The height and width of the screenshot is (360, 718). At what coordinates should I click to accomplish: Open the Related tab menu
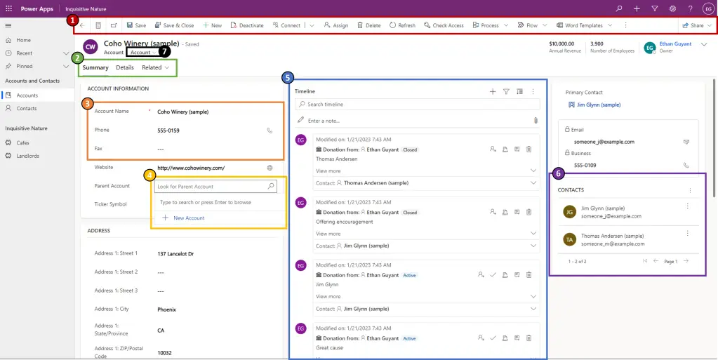[156, 68]
